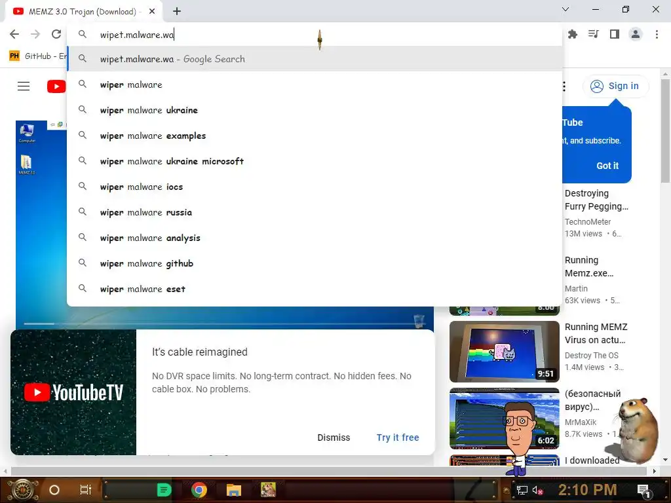Open the GitHub bookmark in bookmarks bar

click(x=37, y=56)
